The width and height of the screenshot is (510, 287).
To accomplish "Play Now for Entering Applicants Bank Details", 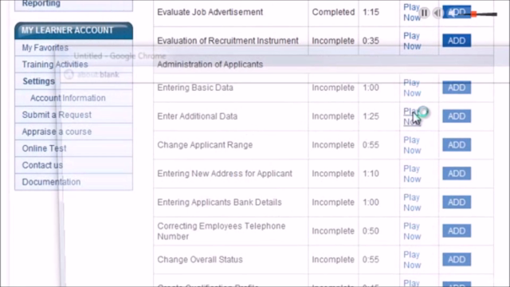I will click(412, 202).
